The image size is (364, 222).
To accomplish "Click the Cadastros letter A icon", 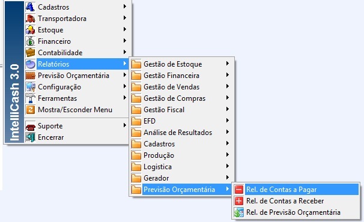I will pos(31,7).
